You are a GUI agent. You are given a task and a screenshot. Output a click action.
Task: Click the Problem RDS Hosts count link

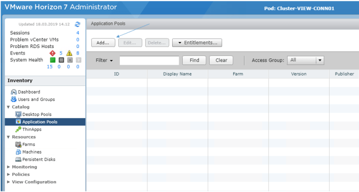(x=78, y=46)
